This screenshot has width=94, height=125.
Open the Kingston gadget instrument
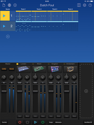click(55, 69)
